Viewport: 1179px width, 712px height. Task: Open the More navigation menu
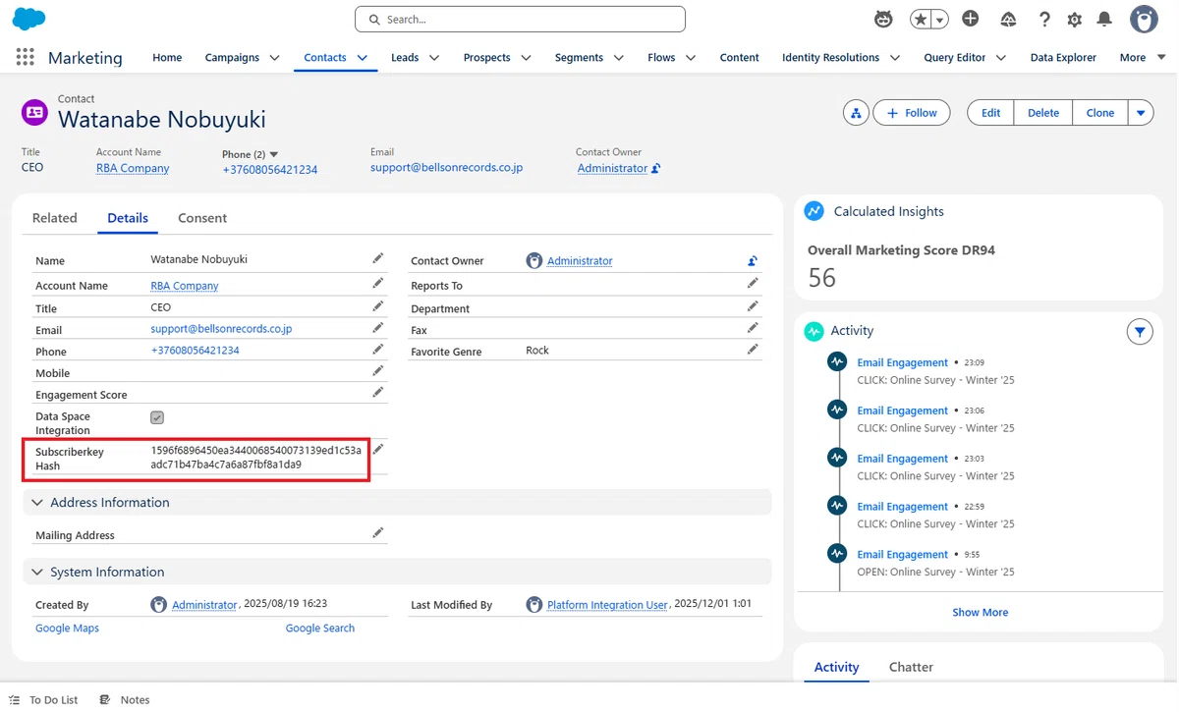click(x=1143, y=58)
